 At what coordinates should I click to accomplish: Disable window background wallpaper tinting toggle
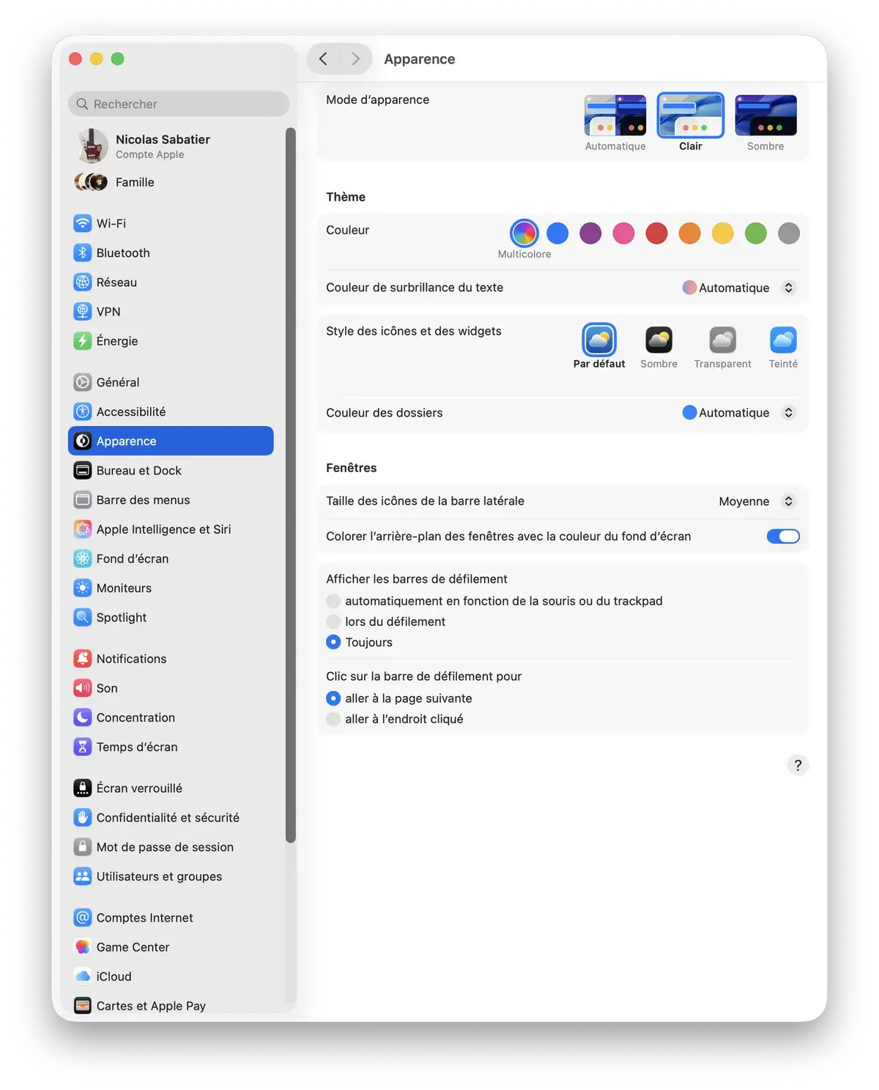pyautogui.click(x=782, y=537)
